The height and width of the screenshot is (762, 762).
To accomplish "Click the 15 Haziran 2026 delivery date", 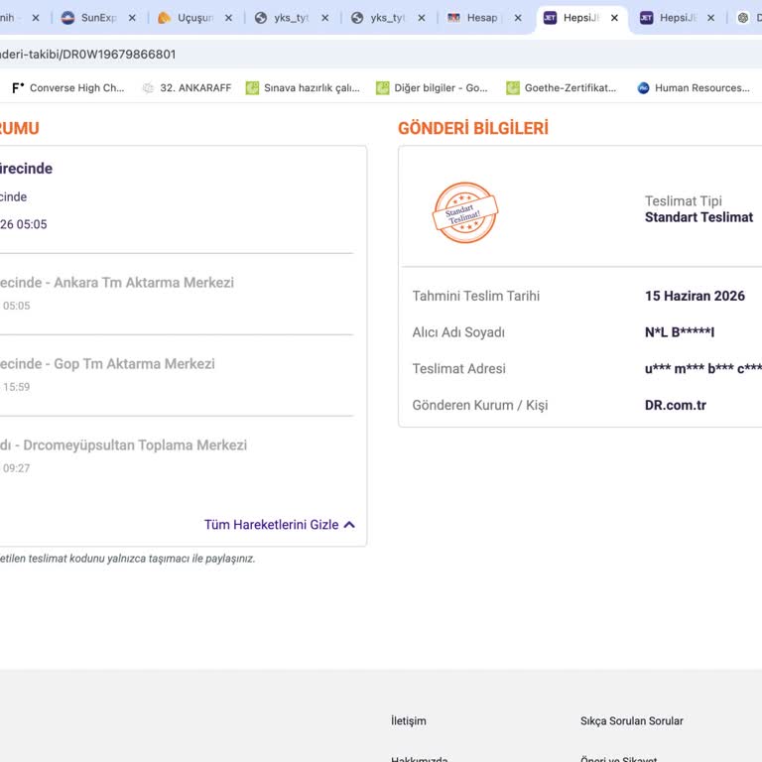I will tap(695, 296).
